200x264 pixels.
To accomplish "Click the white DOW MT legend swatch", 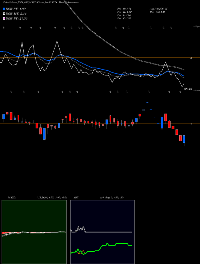I will point(4,14).
